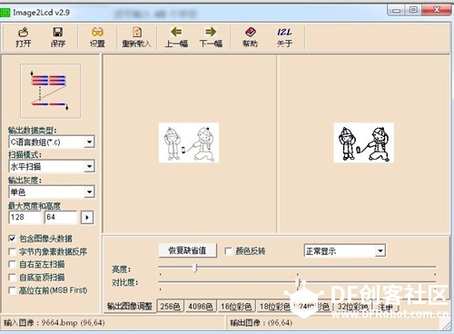Screen dimensions: 454x334
Task: Click the 亮度 brightness slider handle
Action: [x=196, y=268]
